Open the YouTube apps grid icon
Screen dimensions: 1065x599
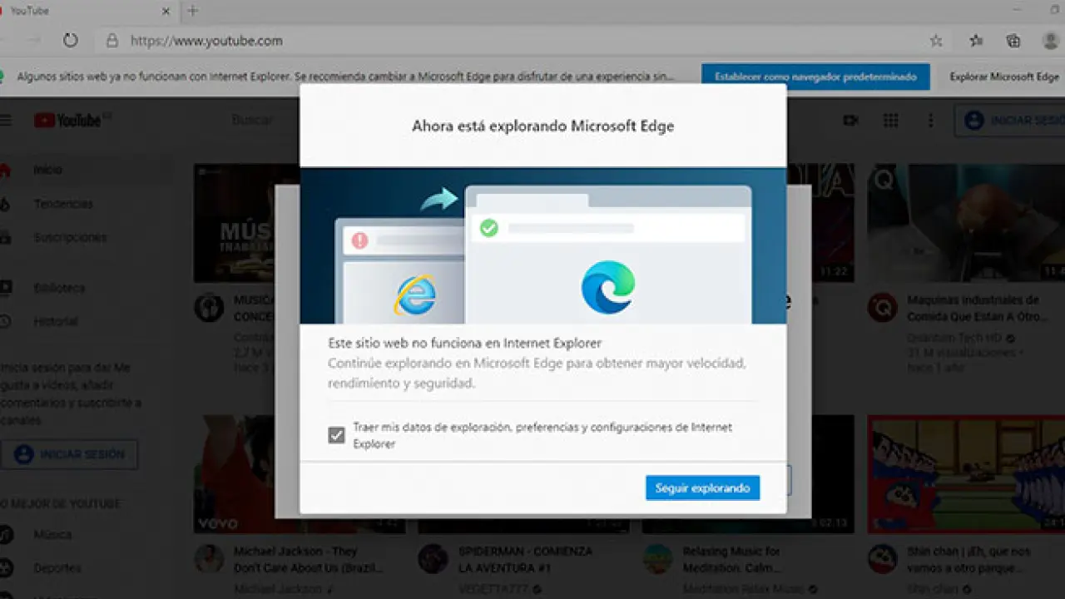pyautogui.click(x=890, y=121)
